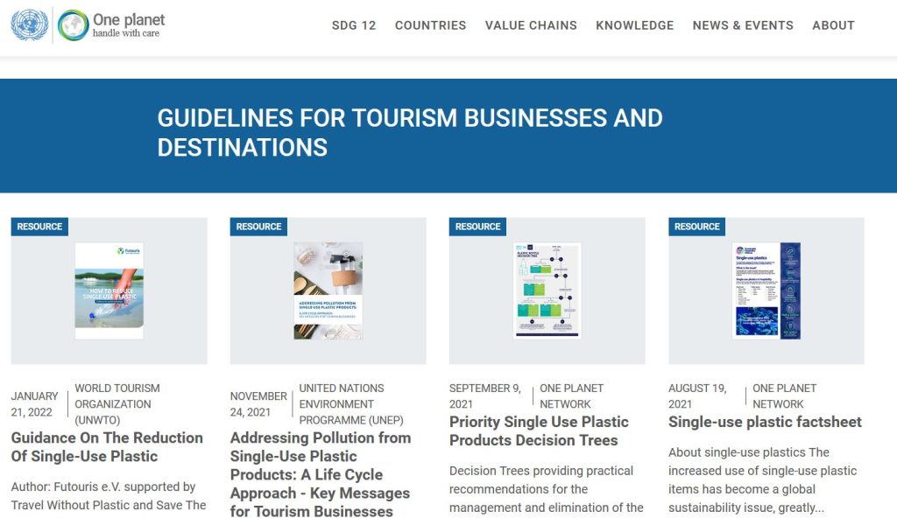Screen dimensions: 897x518
Task: Click the date 'January 21, 2022'
Action: coord(34,403)
